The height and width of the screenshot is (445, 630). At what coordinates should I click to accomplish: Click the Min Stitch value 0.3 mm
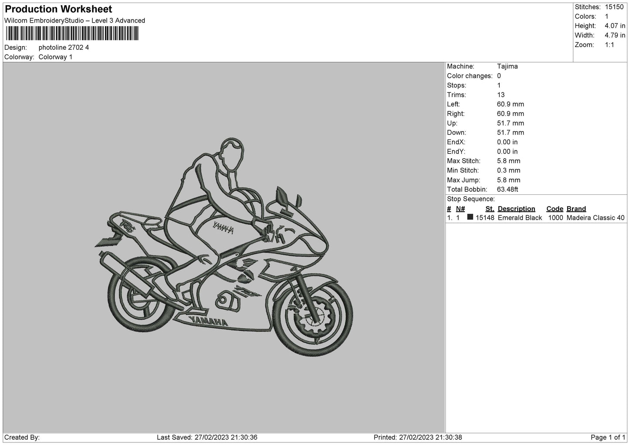(509, 170)
